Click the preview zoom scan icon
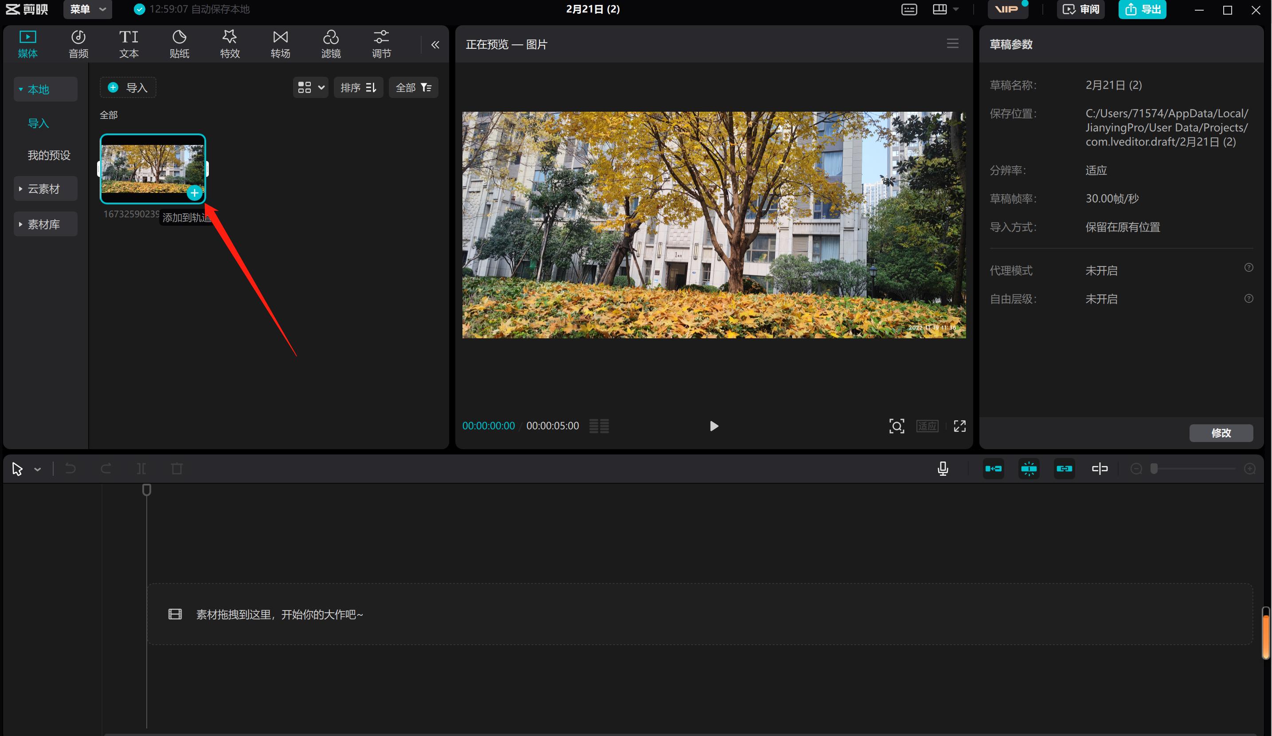 coord(896,426)
